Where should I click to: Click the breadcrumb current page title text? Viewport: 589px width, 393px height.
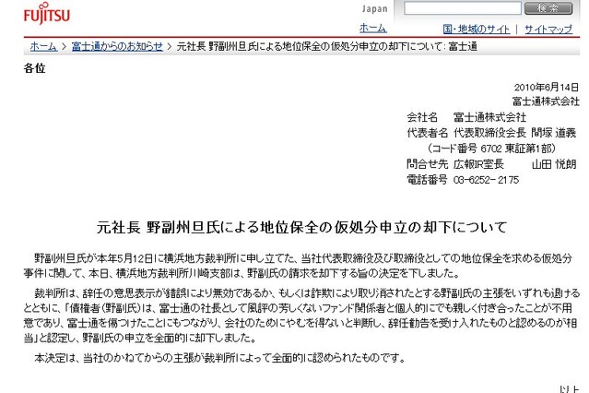pos(327,47)
